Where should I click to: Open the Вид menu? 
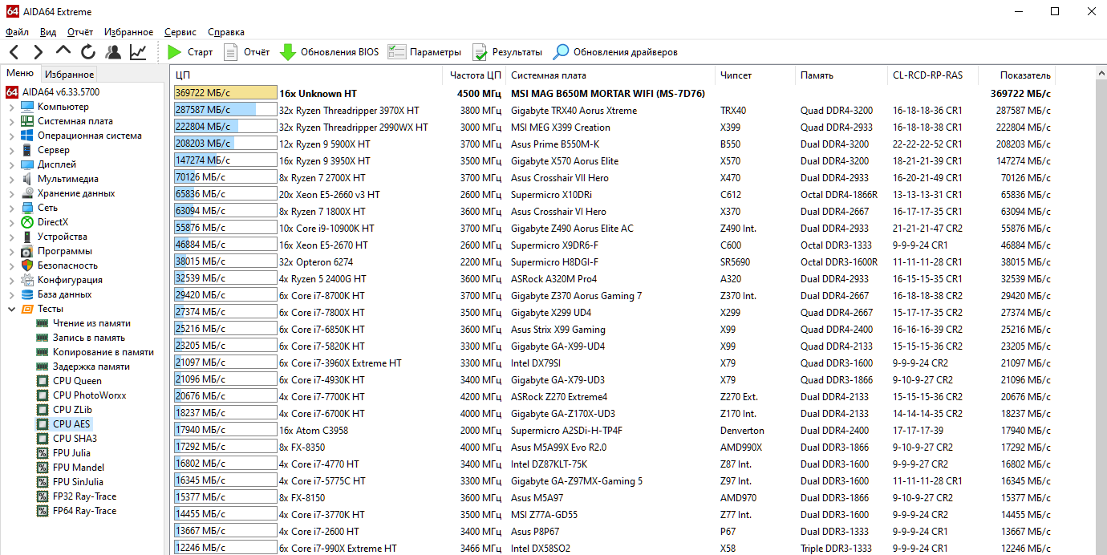tap(48, 32)
